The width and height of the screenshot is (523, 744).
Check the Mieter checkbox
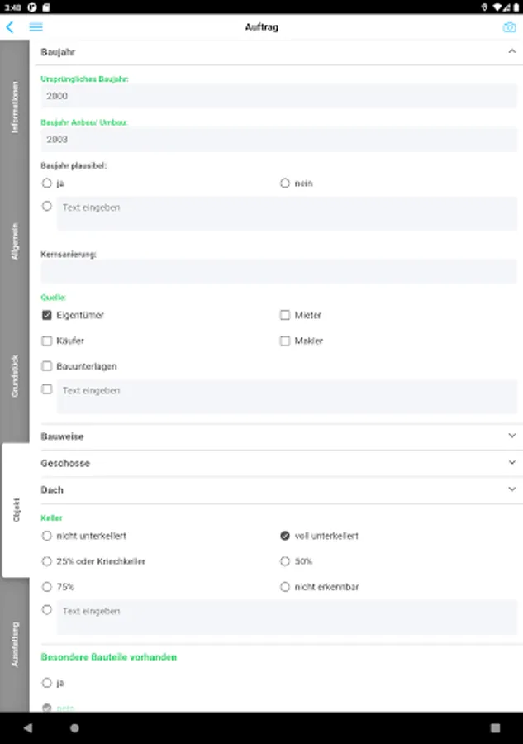(x=285, y=315)
